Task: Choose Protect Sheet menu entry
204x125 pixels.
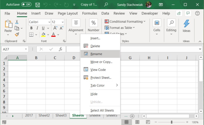Action: coord(100,78)
